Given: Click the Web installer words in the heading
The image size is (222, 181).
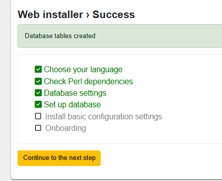Looking at the screenshot, I should coord(50,15).
